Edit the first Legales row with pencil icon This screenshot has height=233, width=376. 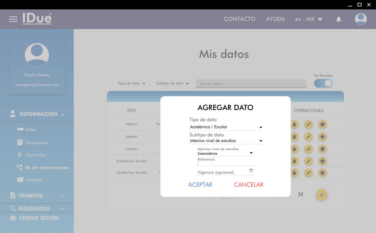coord(308,137)
